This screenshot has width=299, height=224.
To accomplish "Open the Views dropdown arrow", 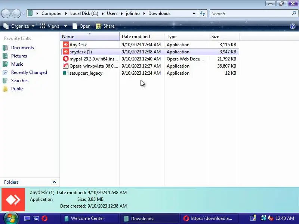I will click(65, 26).
